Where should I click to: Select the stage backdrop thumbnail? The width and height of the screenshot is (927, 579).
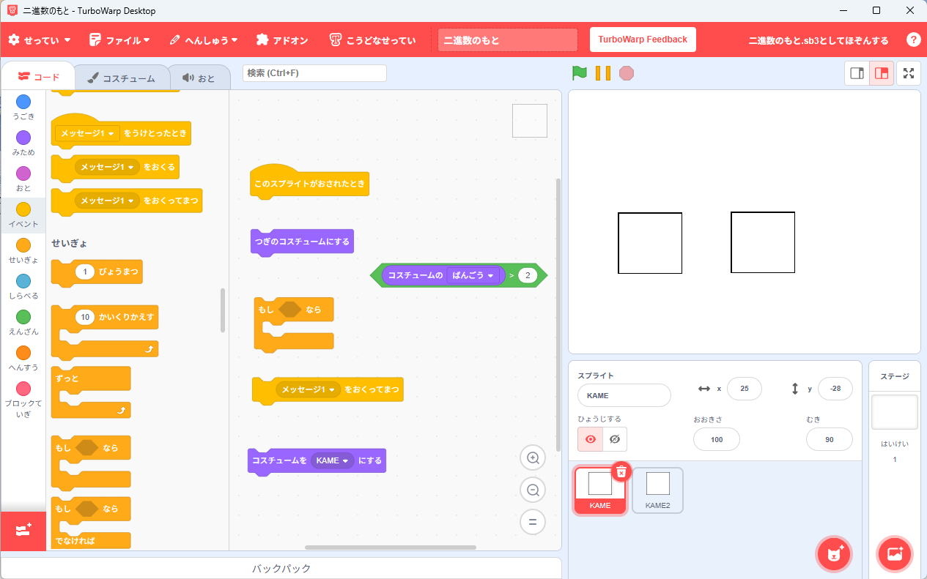point(894,412)
